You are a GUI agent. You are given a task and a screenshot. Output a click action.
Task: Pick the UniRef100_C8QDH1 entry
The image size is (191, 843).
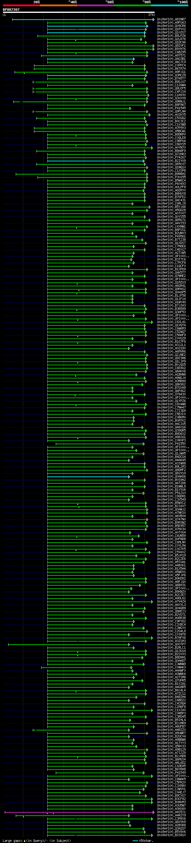(x=171, y=496)
